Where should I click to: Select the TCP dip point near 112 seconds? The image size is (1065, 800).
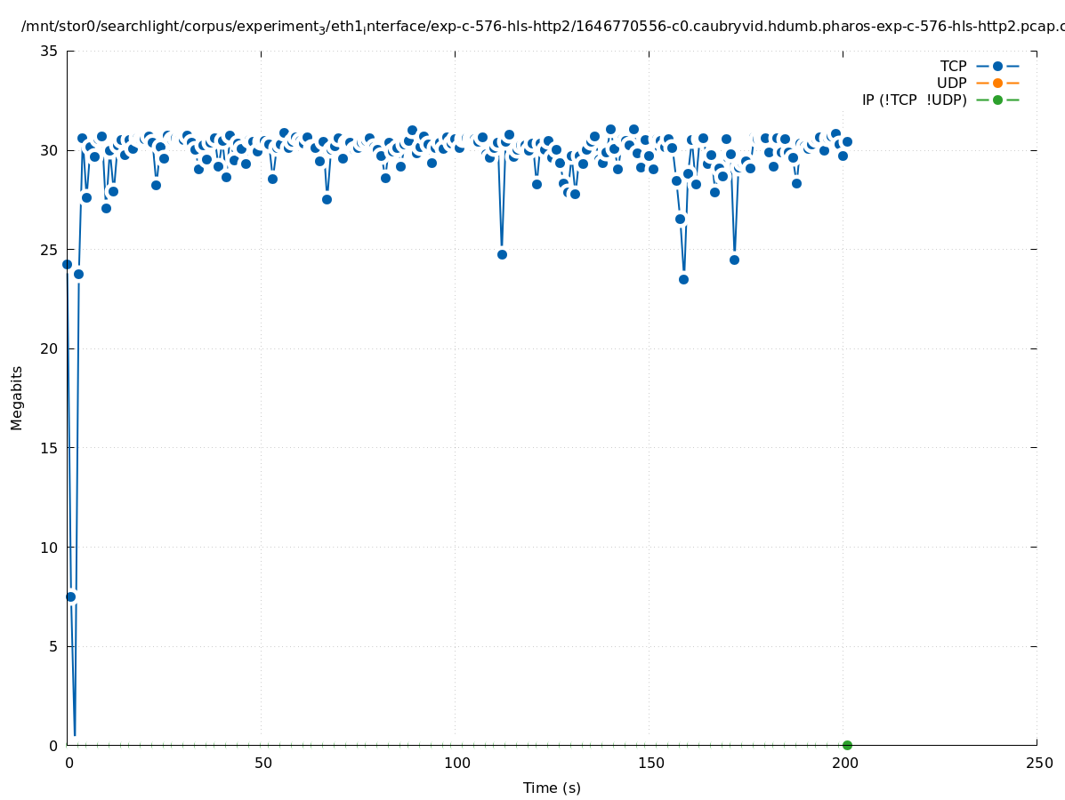click(x=502, y=254)
